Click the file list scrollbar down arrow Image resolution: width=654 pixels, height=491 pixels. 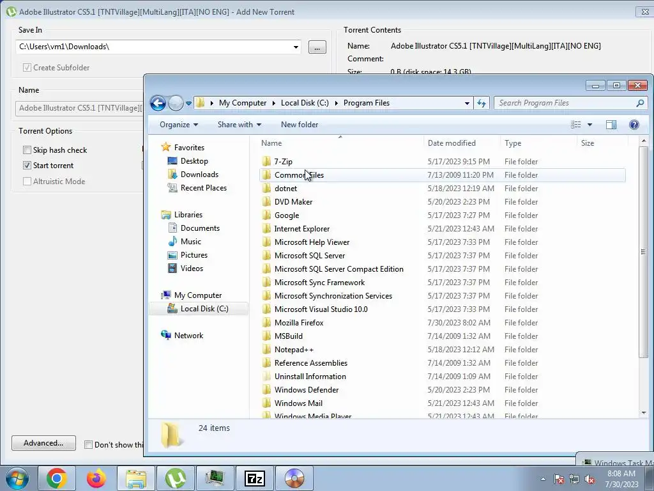click(x=644, y=412)
